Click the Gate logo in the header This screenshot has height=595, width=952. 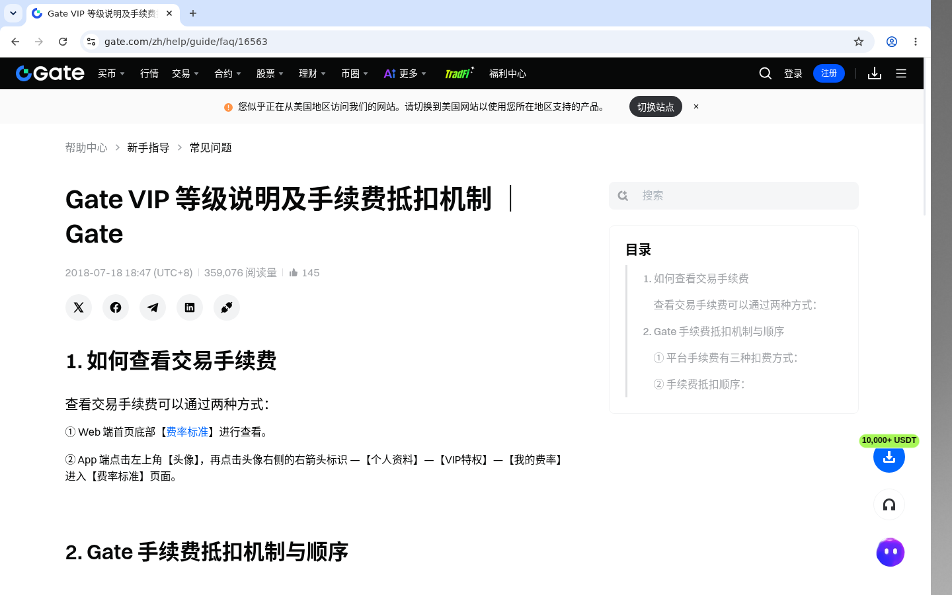pos(50,73)
